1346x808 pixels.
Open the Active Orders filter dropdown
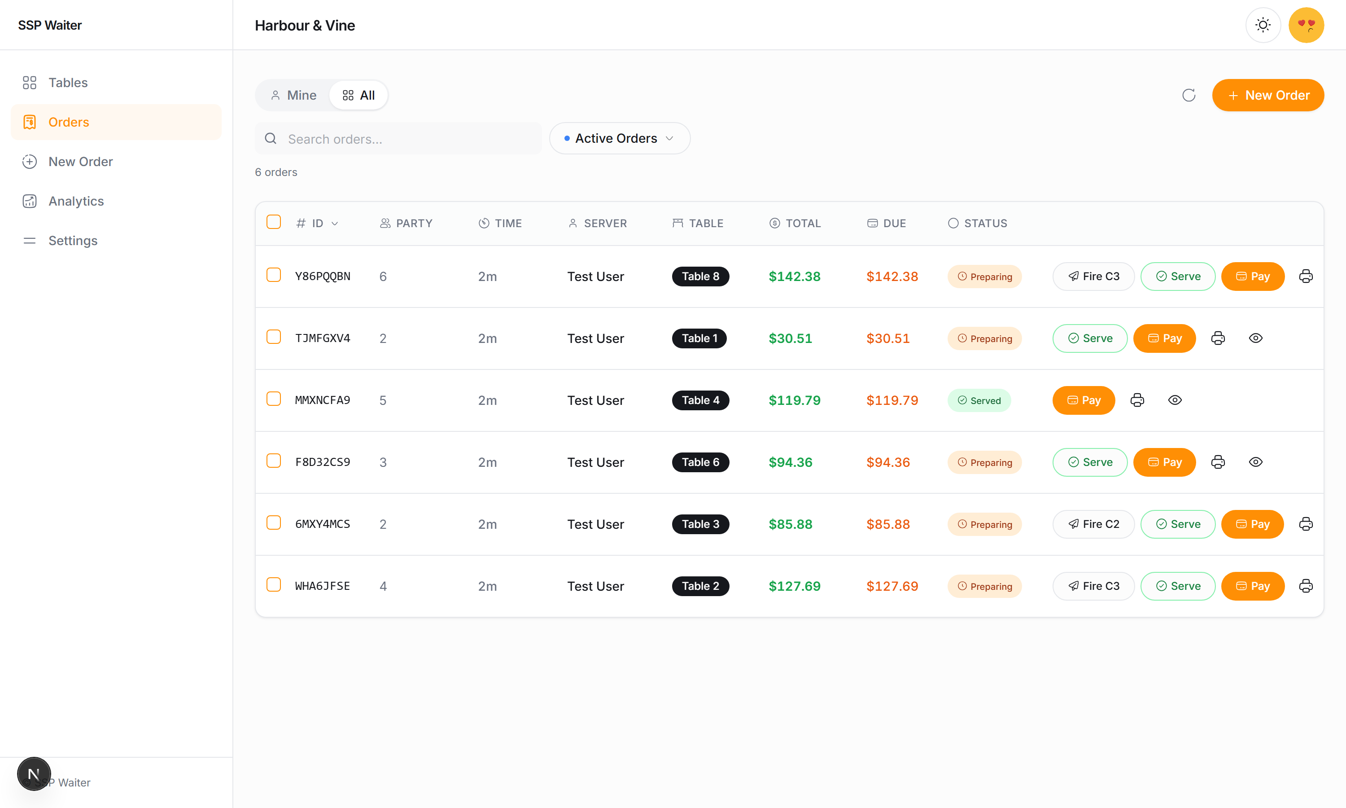pyautogui.click(x=620, y=138)
